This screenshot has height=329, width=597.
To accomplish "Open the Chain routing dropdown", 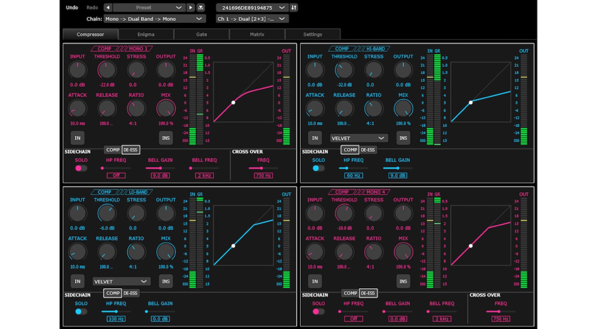I will pos(154,19).
